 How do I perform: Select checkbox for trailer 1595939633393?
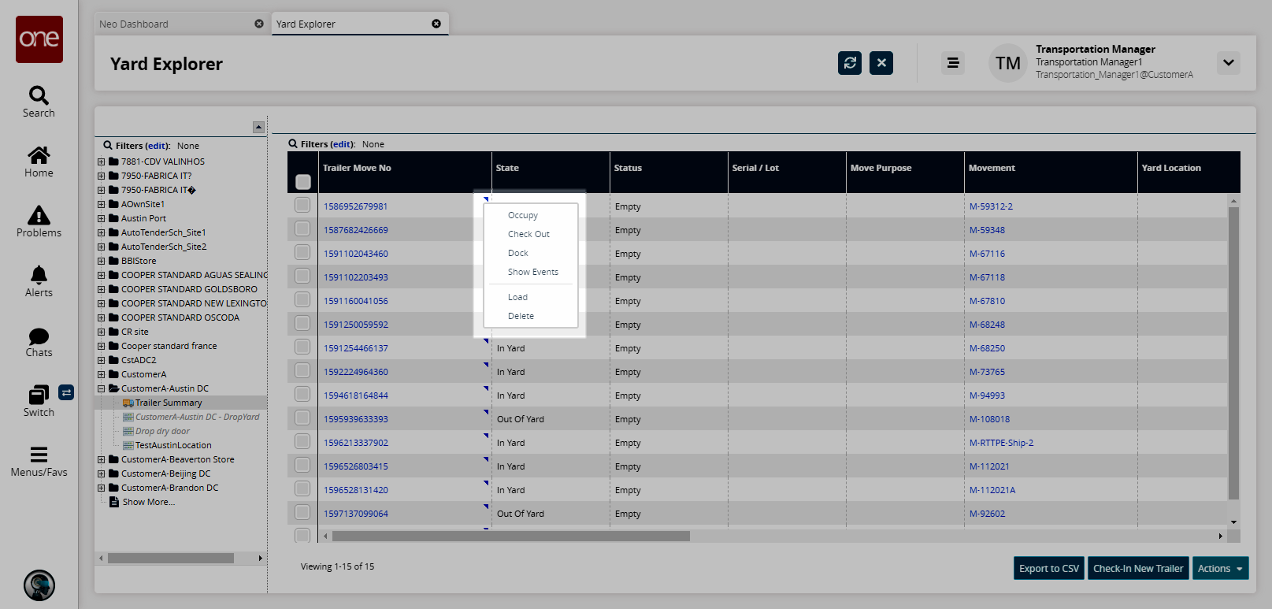pos(302,418)
